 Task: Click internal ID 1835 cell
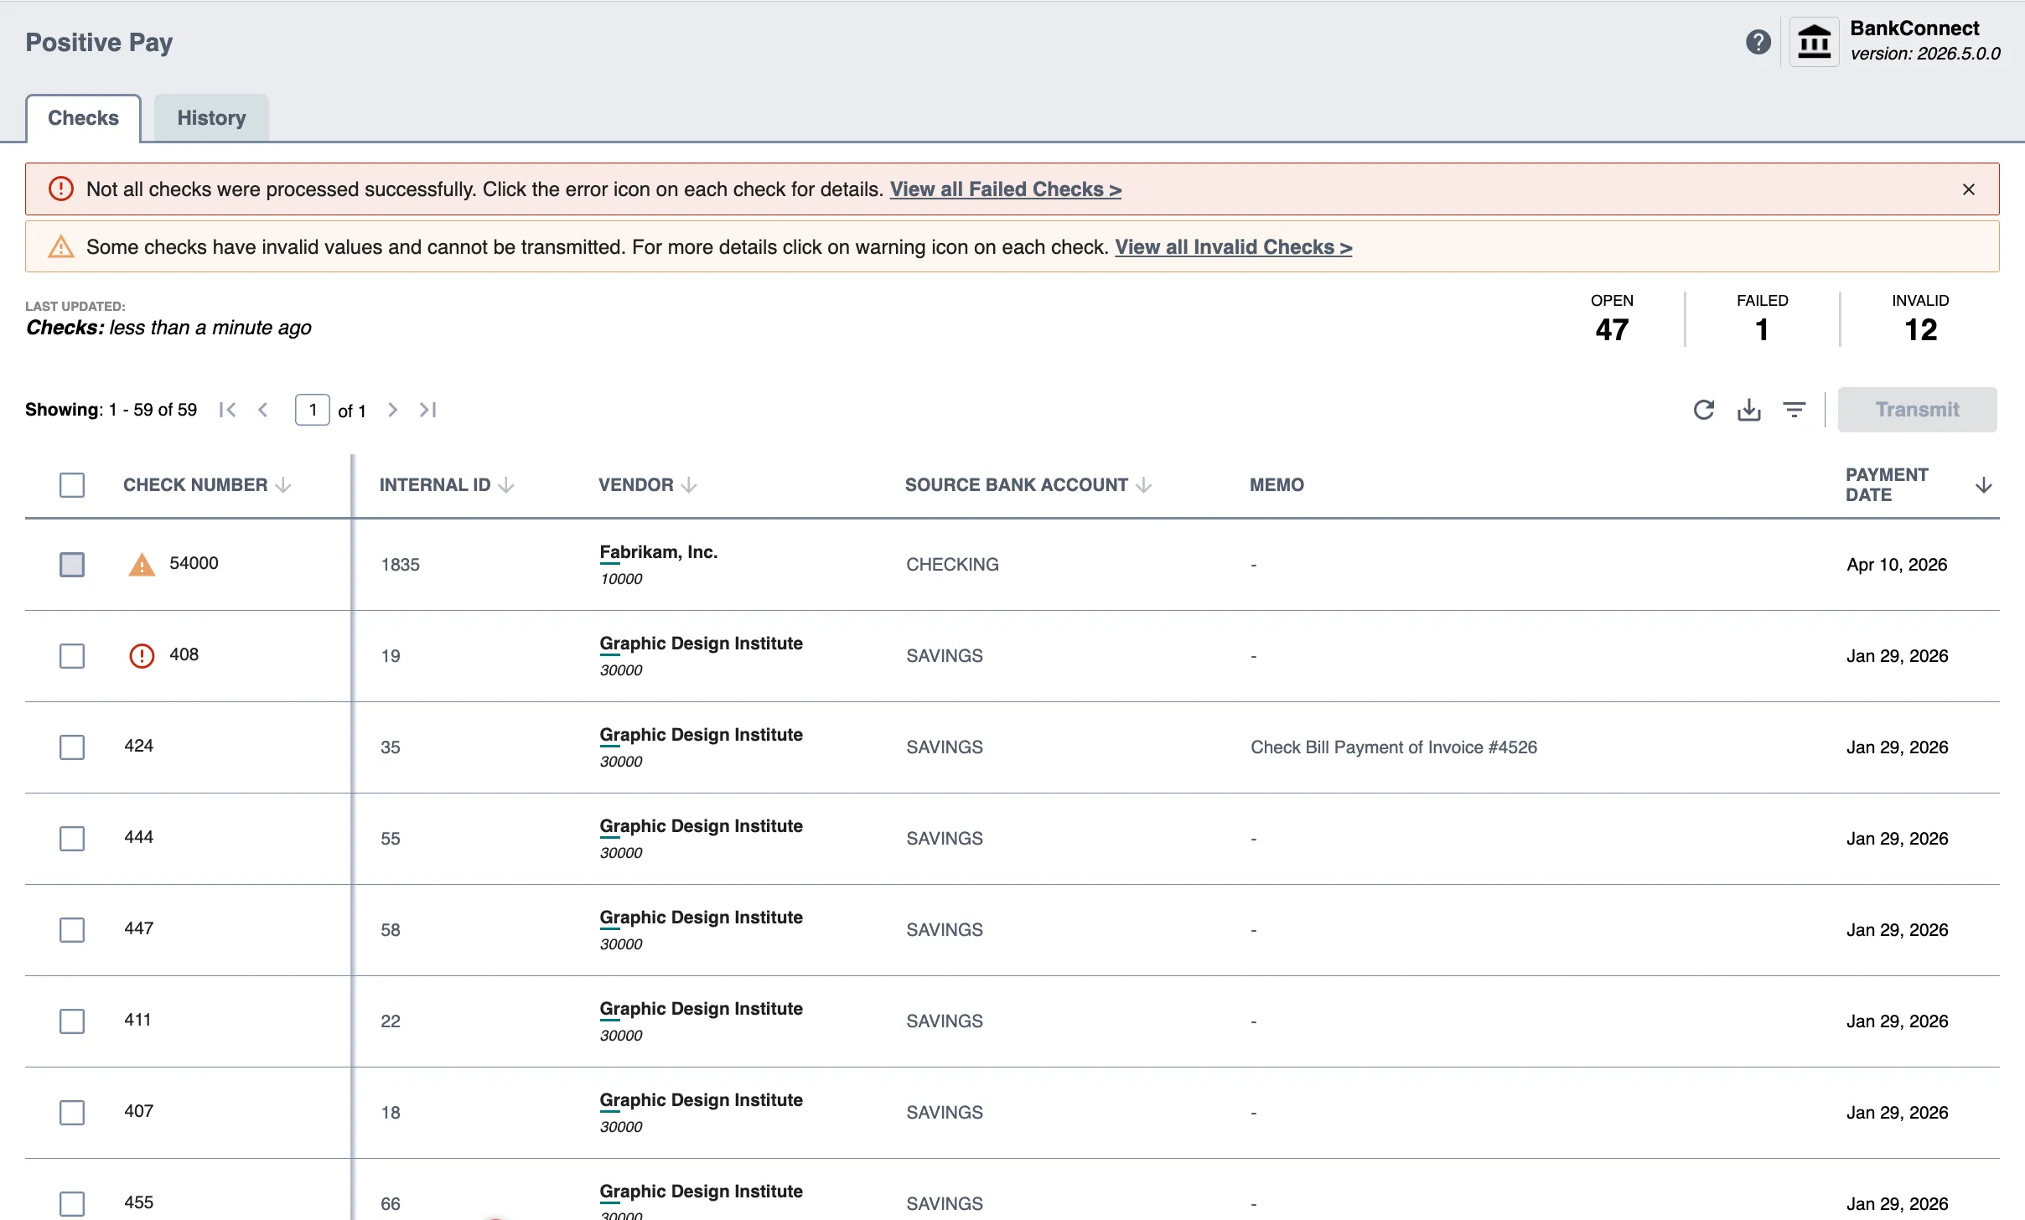tap(400, 565)
